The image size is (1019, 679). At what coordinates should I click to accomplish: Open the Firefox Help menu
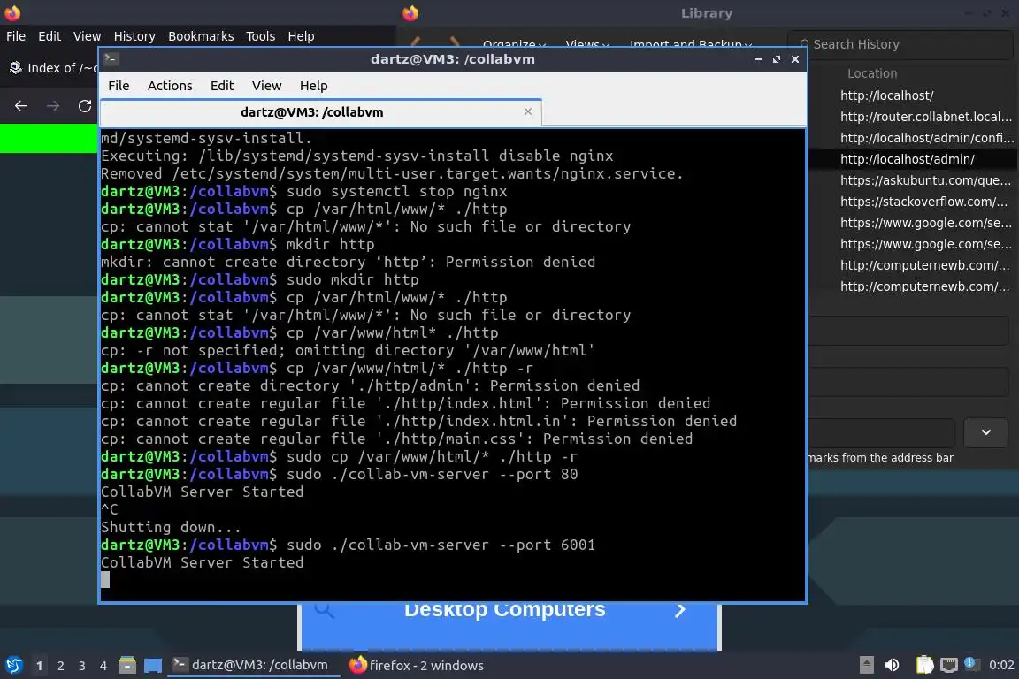(x=301, y=36)
